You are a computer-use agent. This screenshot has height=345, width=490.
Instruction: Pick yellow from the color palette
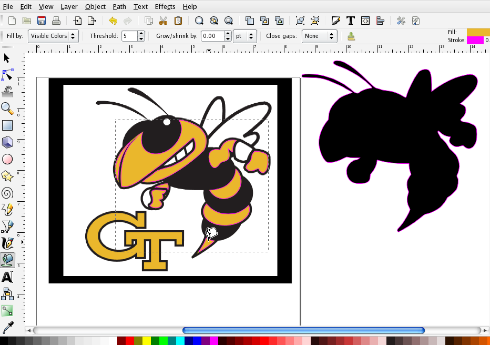pos(147,341)
